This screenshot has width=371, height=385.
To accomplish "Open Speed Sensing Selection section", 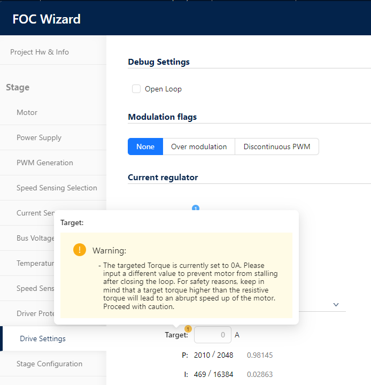I will tap(57, 188).
